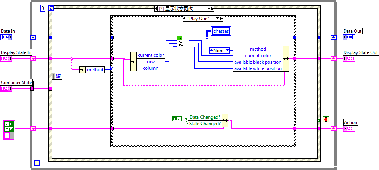Select the Data In U16 terminal

point(6,37)
